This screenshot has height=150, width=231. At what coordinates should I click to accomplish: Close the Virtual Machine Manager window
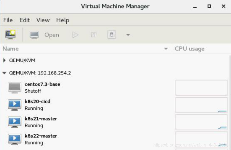click(224, 6)
